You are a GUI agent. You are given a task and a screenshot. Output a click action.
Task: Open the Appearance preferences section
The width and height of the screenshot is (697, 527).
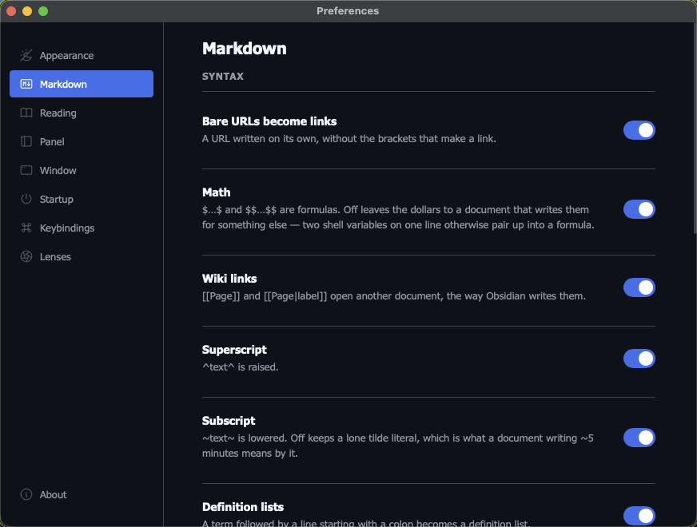(x=82, y=56)
